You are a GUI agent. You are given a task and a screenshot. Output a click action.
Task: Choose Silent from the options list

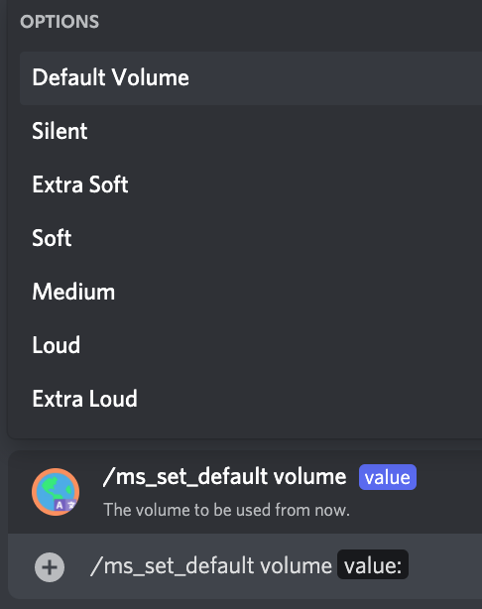point(251,131)
